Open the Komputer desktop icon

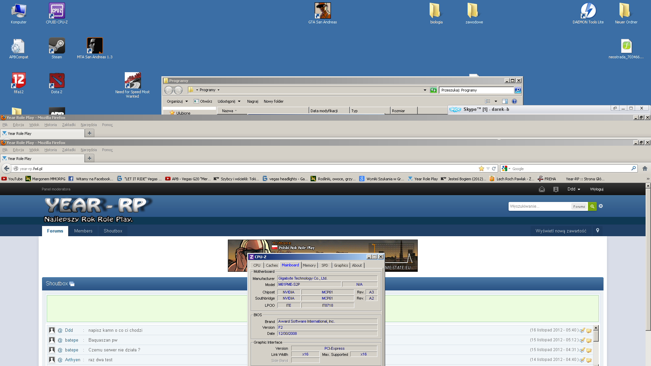click(19, 14)
